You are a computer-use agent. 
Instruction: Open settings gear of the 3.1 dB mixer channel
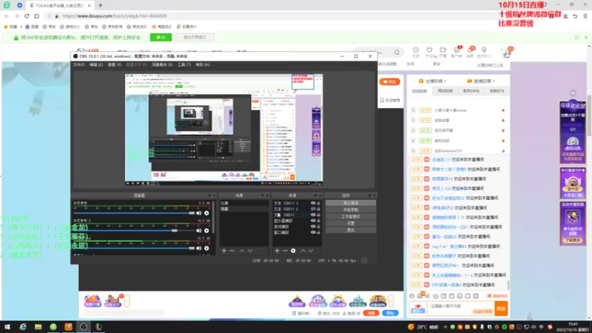coord(206,213)
